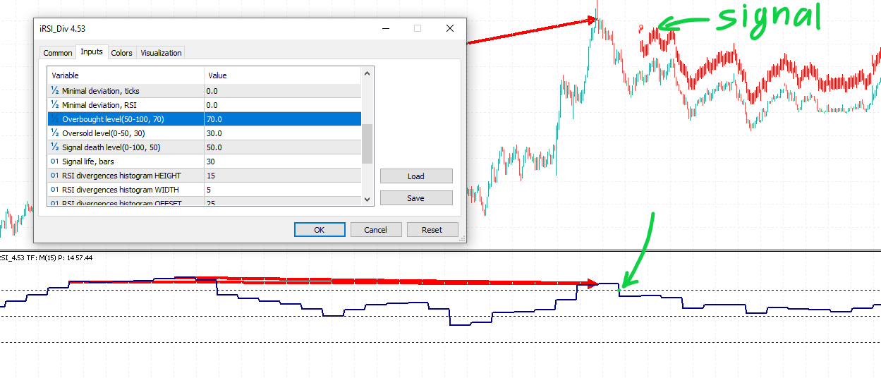The height and width of the screenshot is (378, 881).
Task: Click Reset to restore default inputs
Action: (x=432, y=230)
